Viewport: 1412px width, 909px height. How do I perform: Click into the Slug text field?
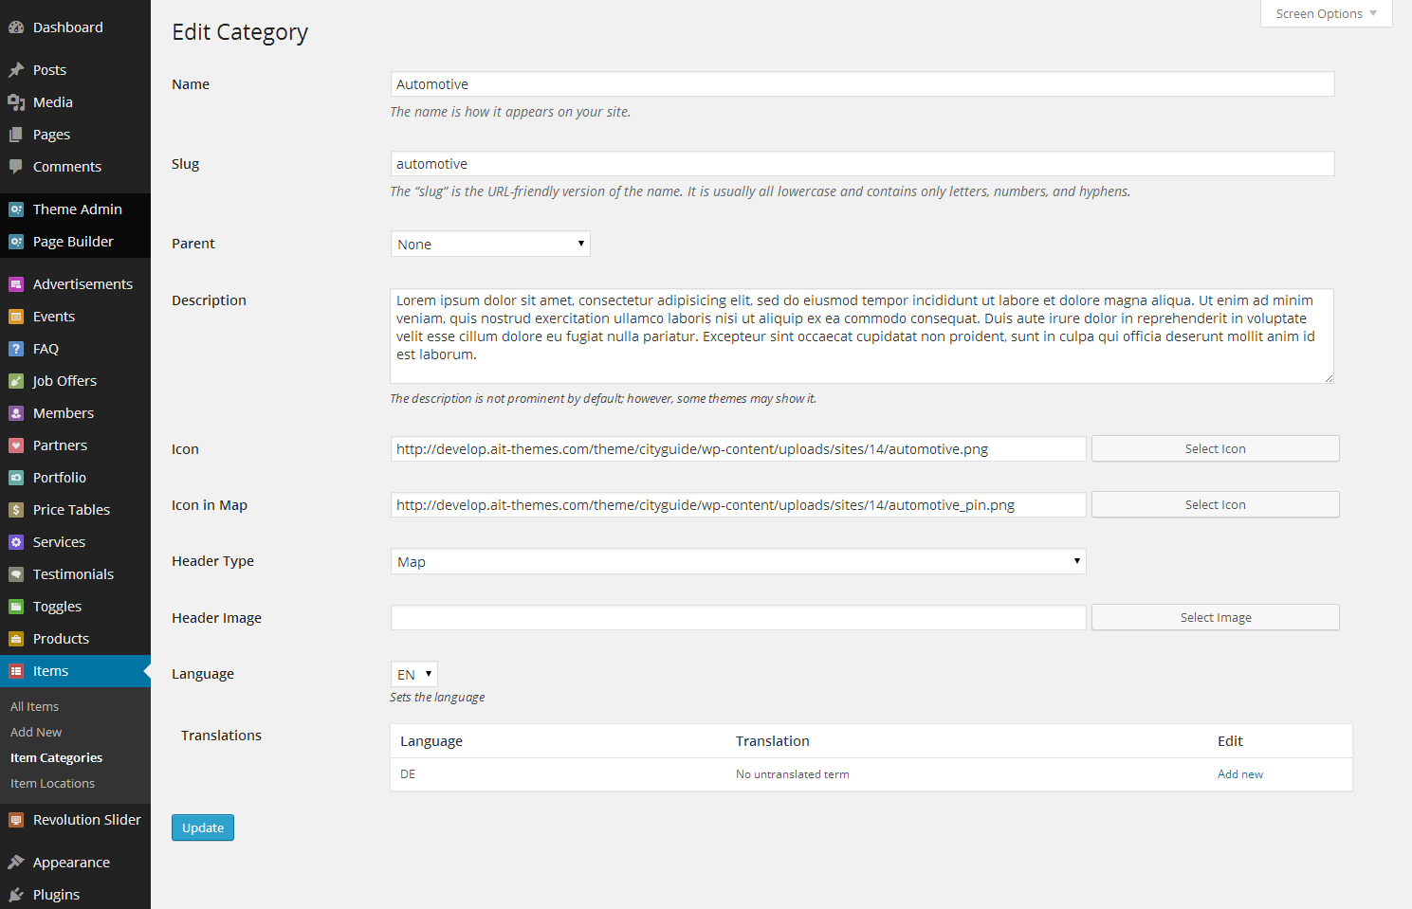[x=862, y=164]
